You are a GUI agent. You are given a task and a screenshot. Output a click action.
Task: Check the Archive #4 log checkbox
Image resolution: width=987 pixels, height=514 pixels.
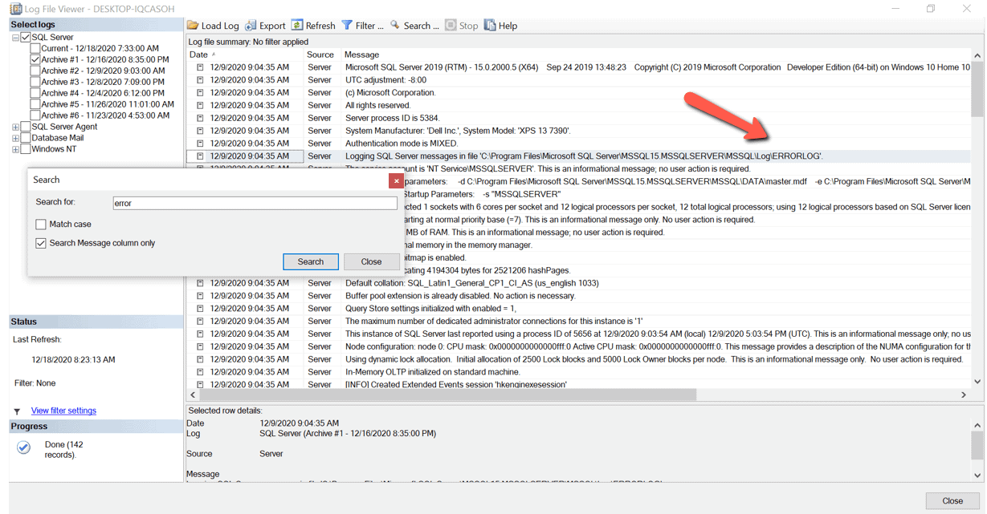coord(35,93)
